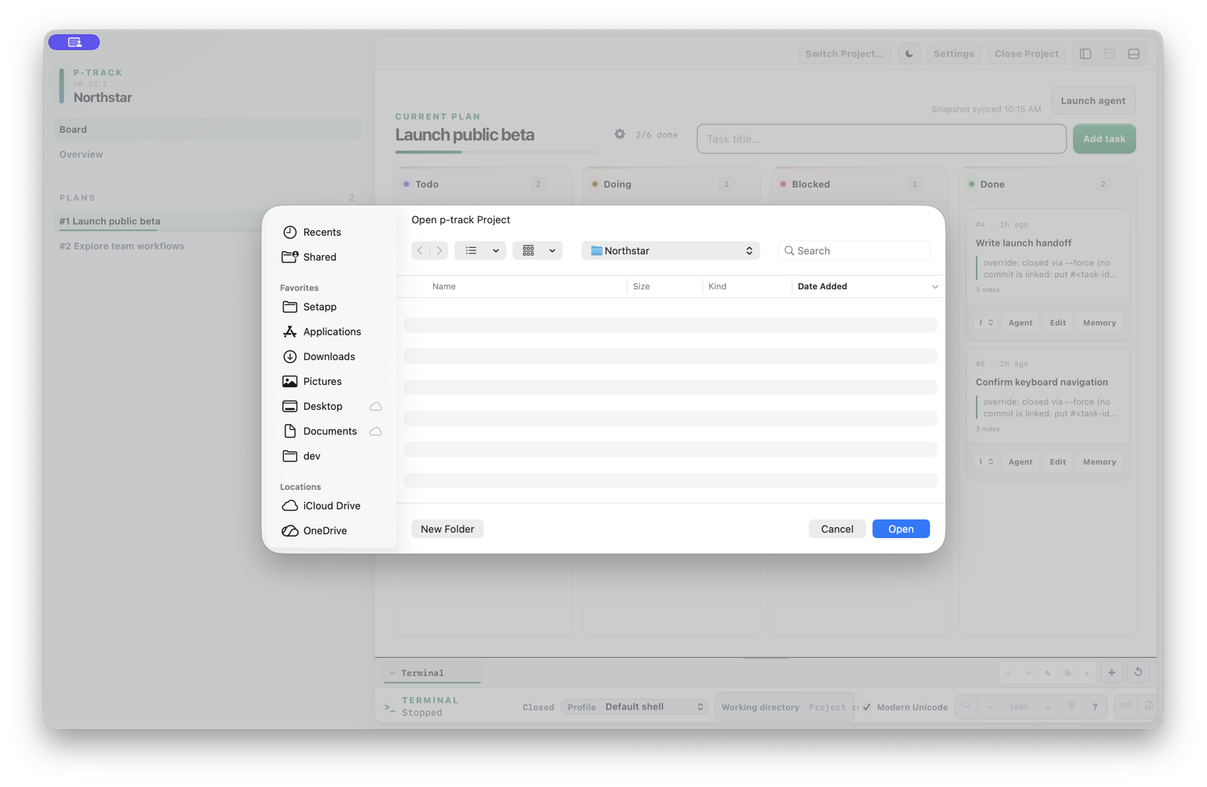Click Memory on Confirm keyboard navigation card
This screenshot has height=787, width=1207.
pyautogui.click(x=1099, y=462)
